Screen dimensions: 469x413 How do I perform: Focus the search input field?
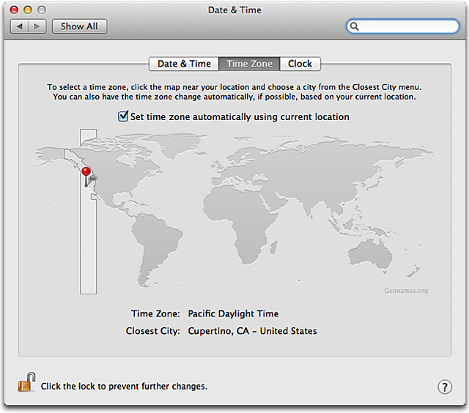(x=402, y=26)
